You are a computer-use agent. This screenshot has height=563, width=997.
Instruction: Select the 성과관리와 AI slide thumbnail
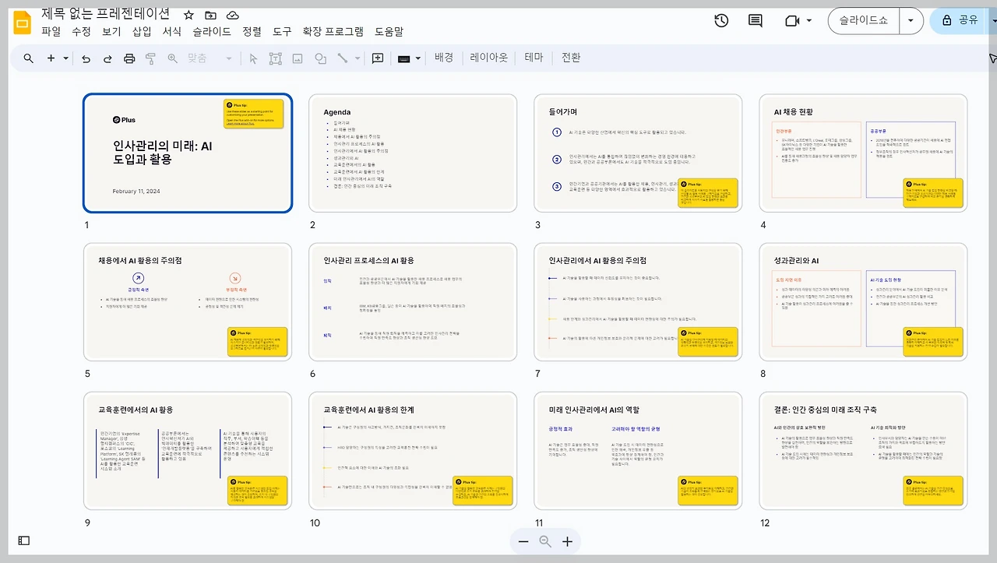pos(863,302)
